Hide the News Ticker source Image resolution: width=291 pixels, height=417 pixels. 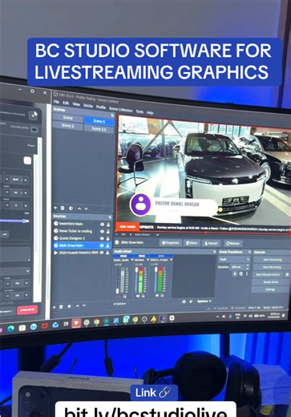pyautogui.click(x=102, y=231)
